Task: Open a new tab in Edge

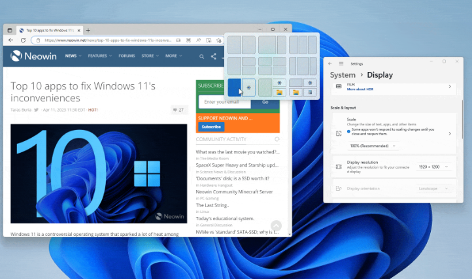Action: [88, 31]
